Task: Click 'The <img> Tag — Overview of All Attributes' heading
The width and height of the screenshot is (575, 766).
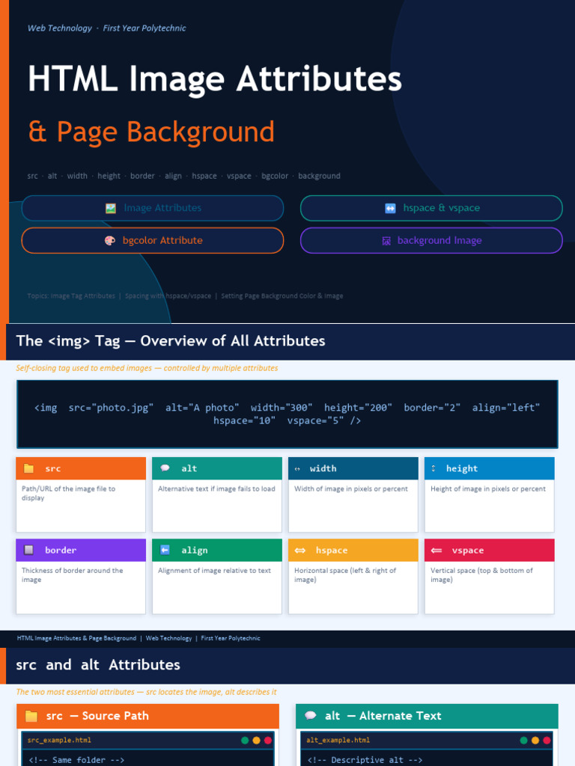Action: (x=171, y=341)
